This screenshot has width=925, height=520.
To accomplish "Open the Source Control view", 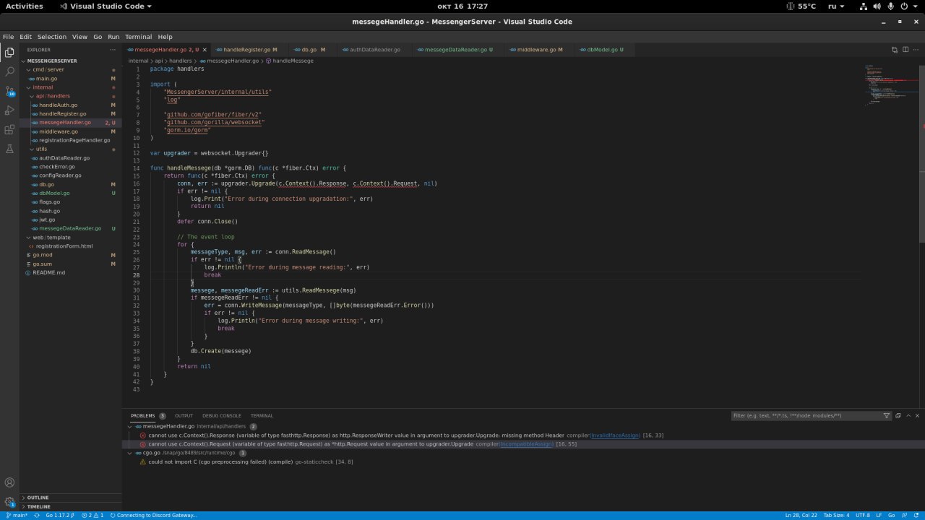I will point(9,91).
